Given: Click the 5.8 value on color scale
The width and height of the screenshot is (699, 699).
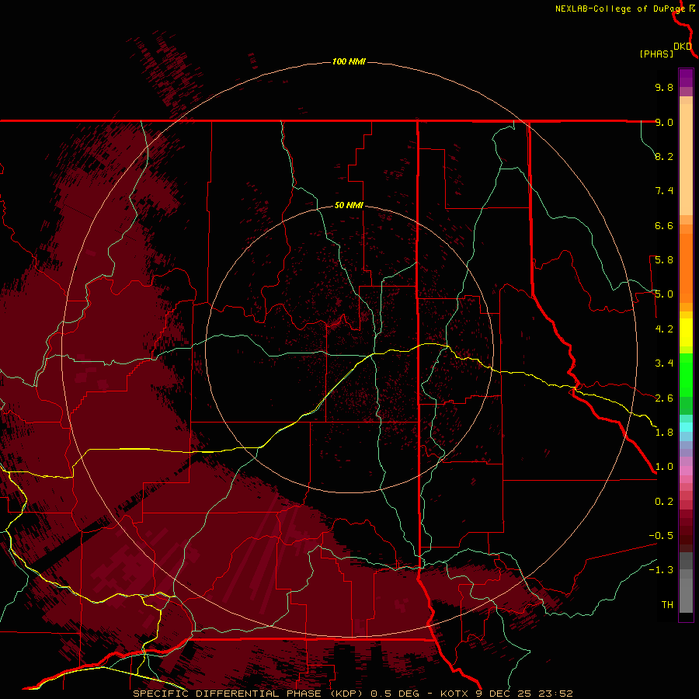Looking at the screenshot, I should pos(664,260).
